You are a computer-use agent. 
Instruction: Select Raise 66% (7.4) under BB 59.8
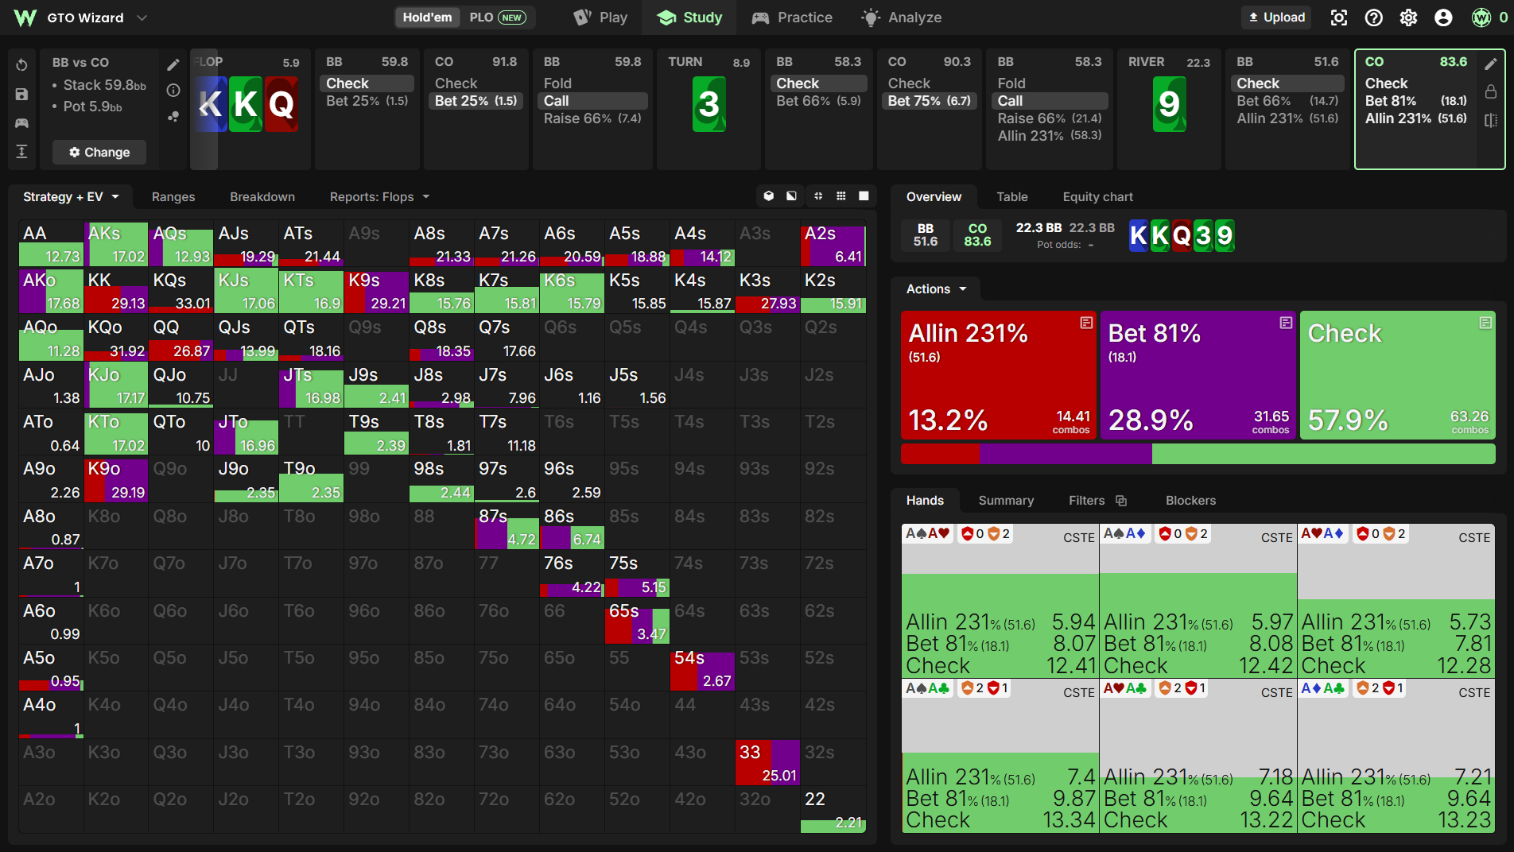pos(592,118)
